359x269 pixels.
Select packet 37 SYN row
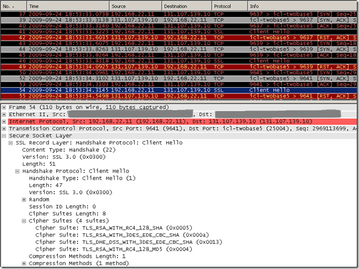[178, 14]
